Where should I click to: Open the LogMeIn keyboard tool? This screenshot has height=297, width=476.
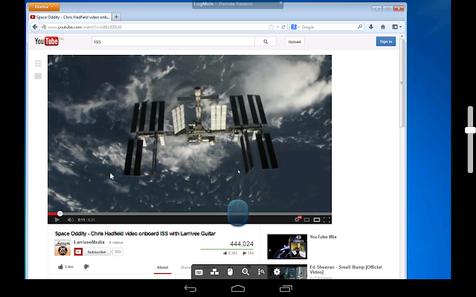[x=199, y=272]
